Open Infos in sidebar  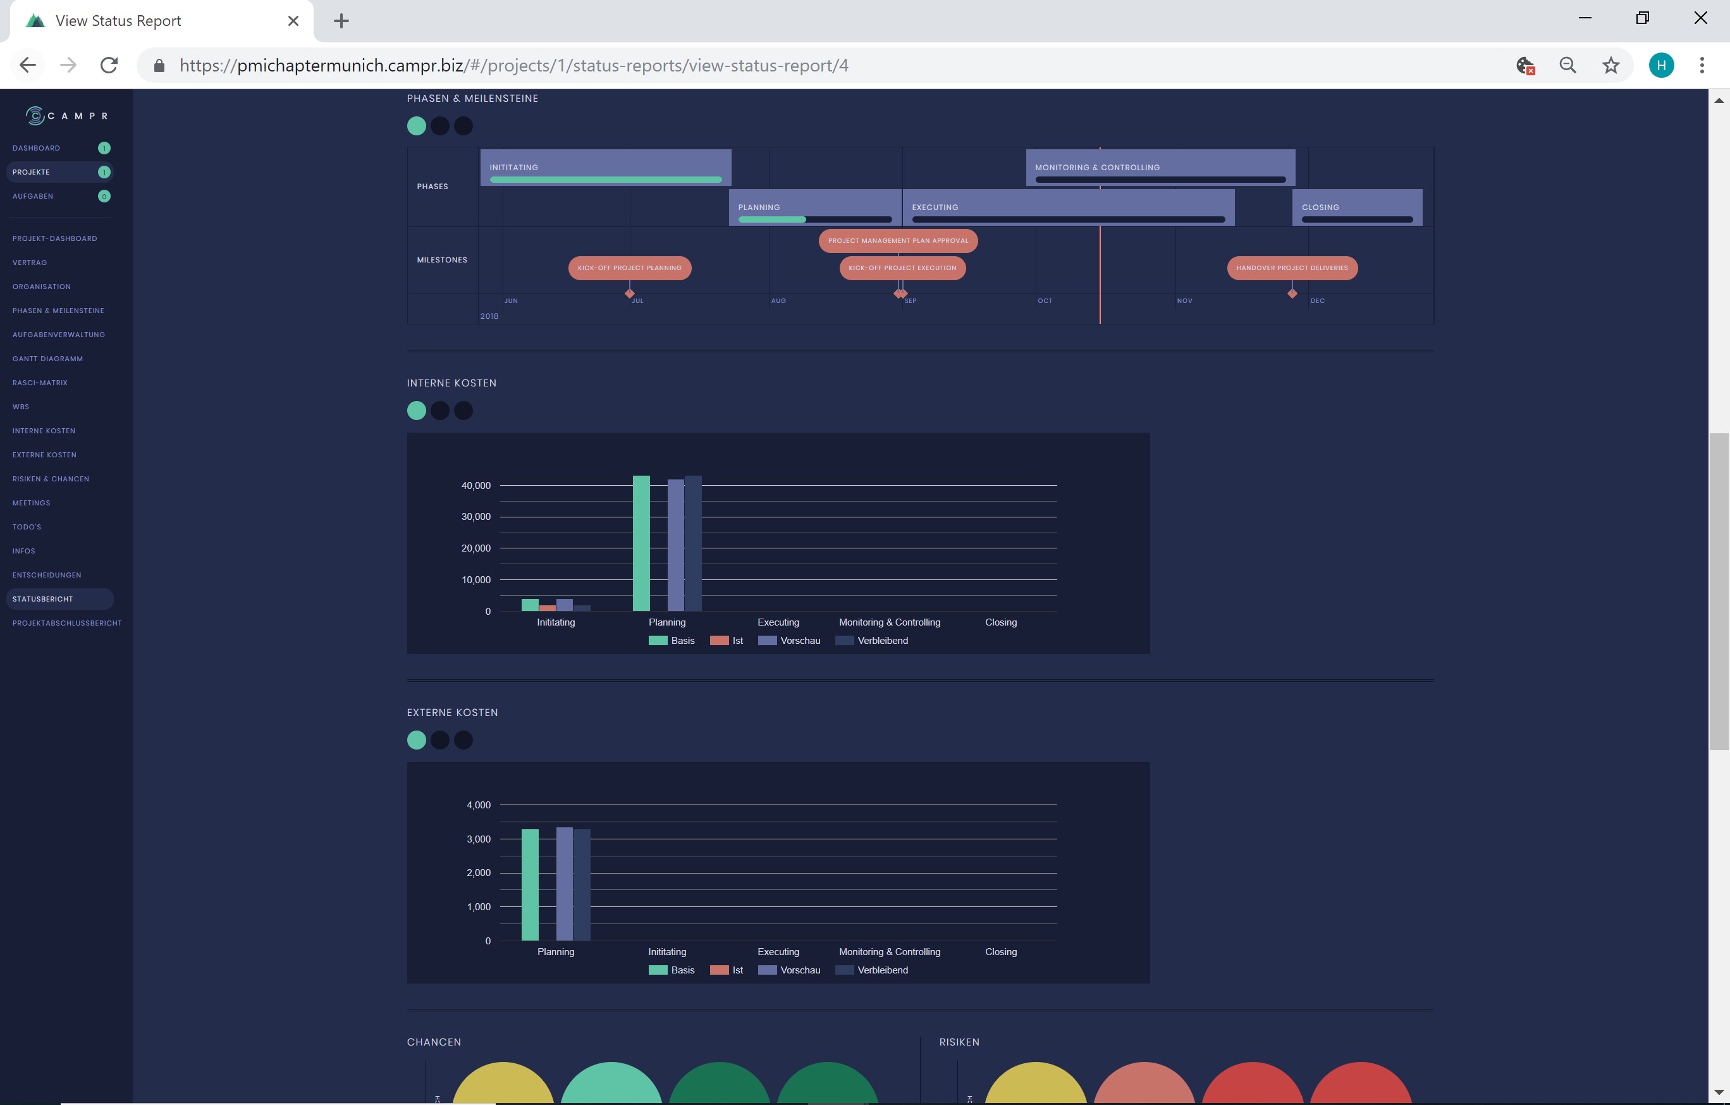pyautogui.click(x=23, y=552)
